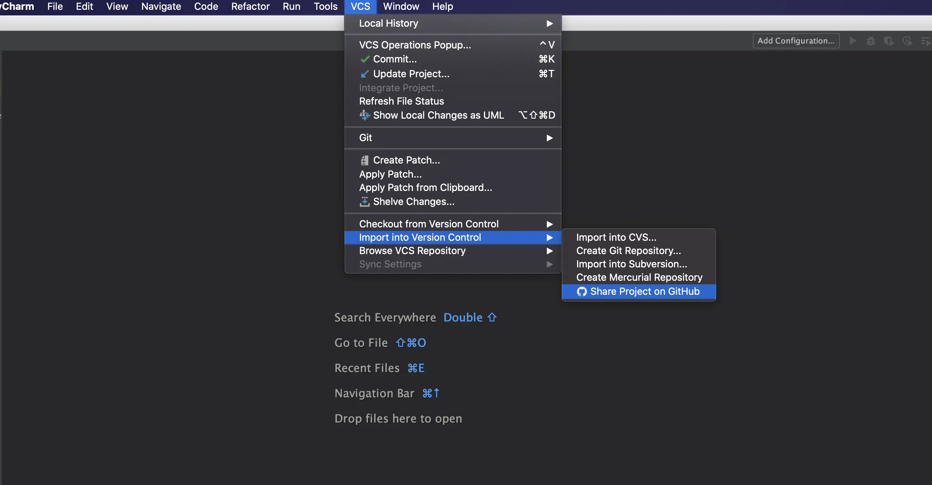932x485 pixels.
Task: Click the Create Patch document icon
Action: tap(365, 160)
